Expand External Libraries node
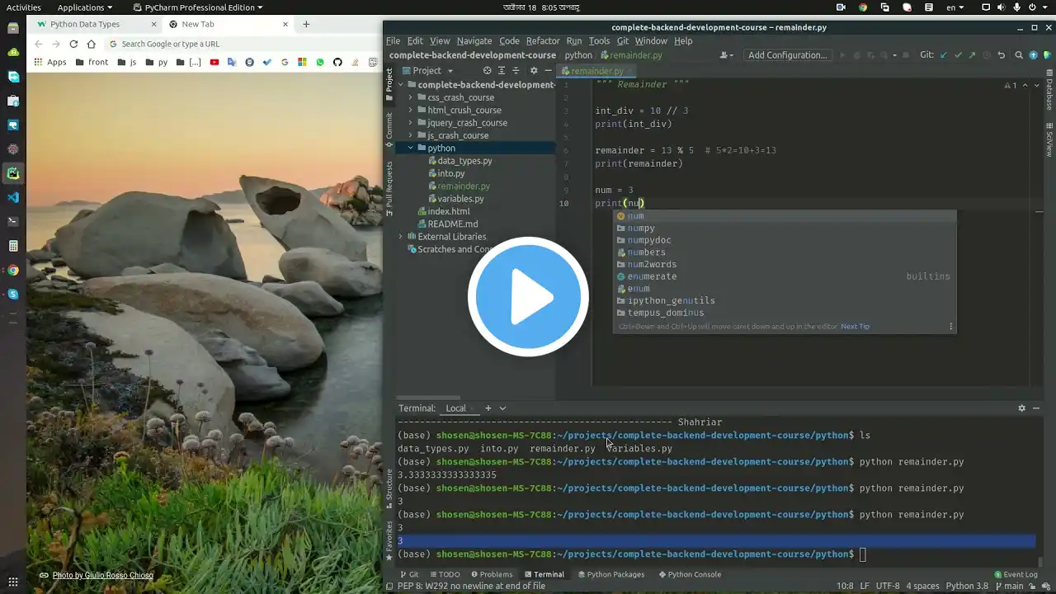Image resolution: width=1056 pixels, height=594 pixels. [401, 237]
